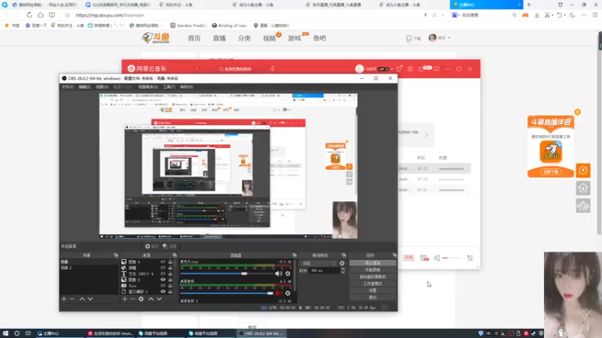
Task: Open NetEase Music skin shirt icon
Action: [x=399, y=69]
